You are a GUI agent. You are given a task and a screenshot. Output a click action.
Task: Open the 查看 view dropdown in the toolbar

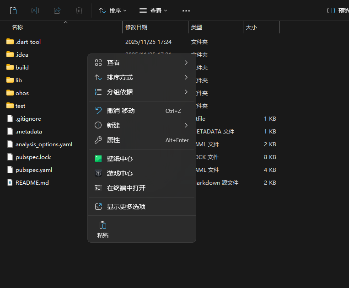[153, 11]
